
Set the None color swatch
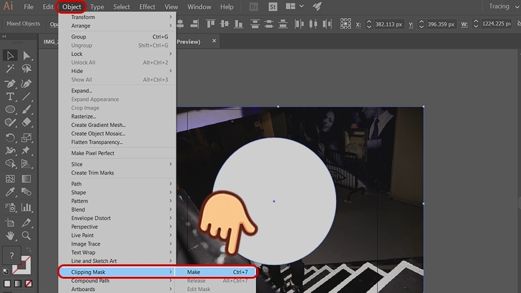tap(29, 284)
